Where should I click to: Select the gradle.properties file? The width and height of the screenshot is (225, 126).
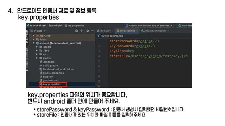(x=62, y=73)
